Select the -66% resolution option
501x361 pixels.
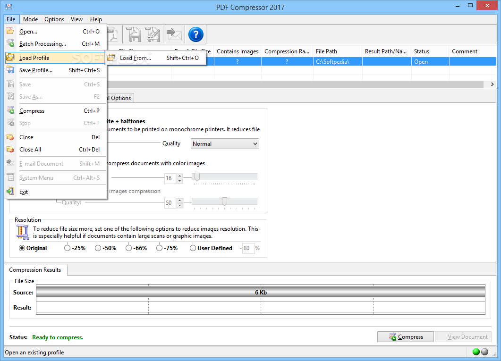(128, 248)
